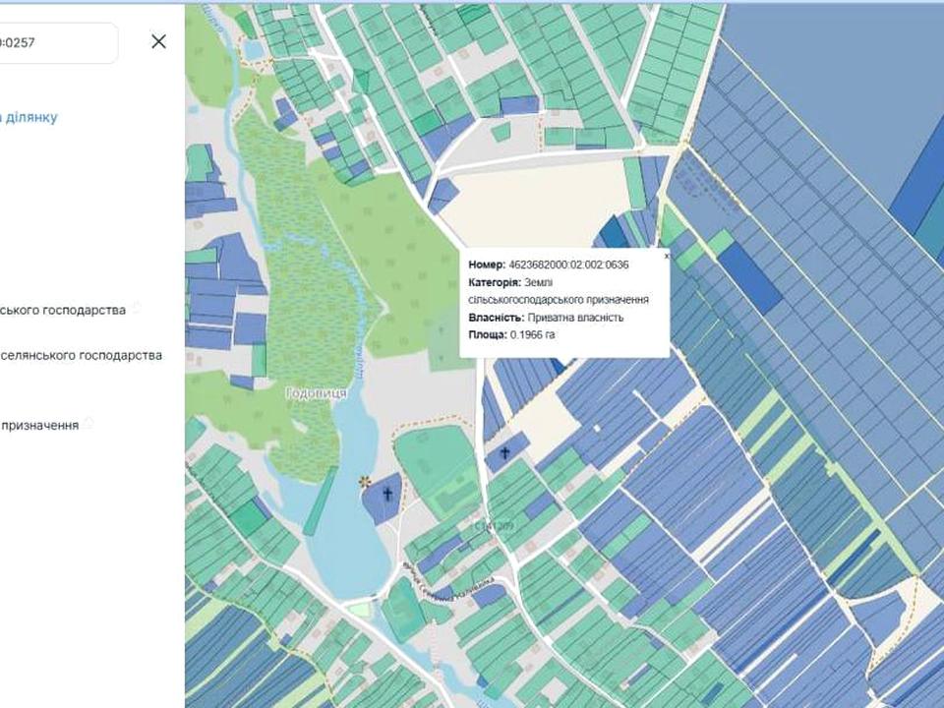Click info icon beside "призначення"
Image resolution: width=944 pixels, height=708 pixels.
[x=88, y=423]
